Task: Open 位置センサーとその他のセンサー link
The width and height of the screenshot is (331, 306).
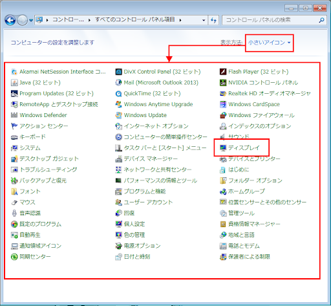Action: (x=268, y=202)
